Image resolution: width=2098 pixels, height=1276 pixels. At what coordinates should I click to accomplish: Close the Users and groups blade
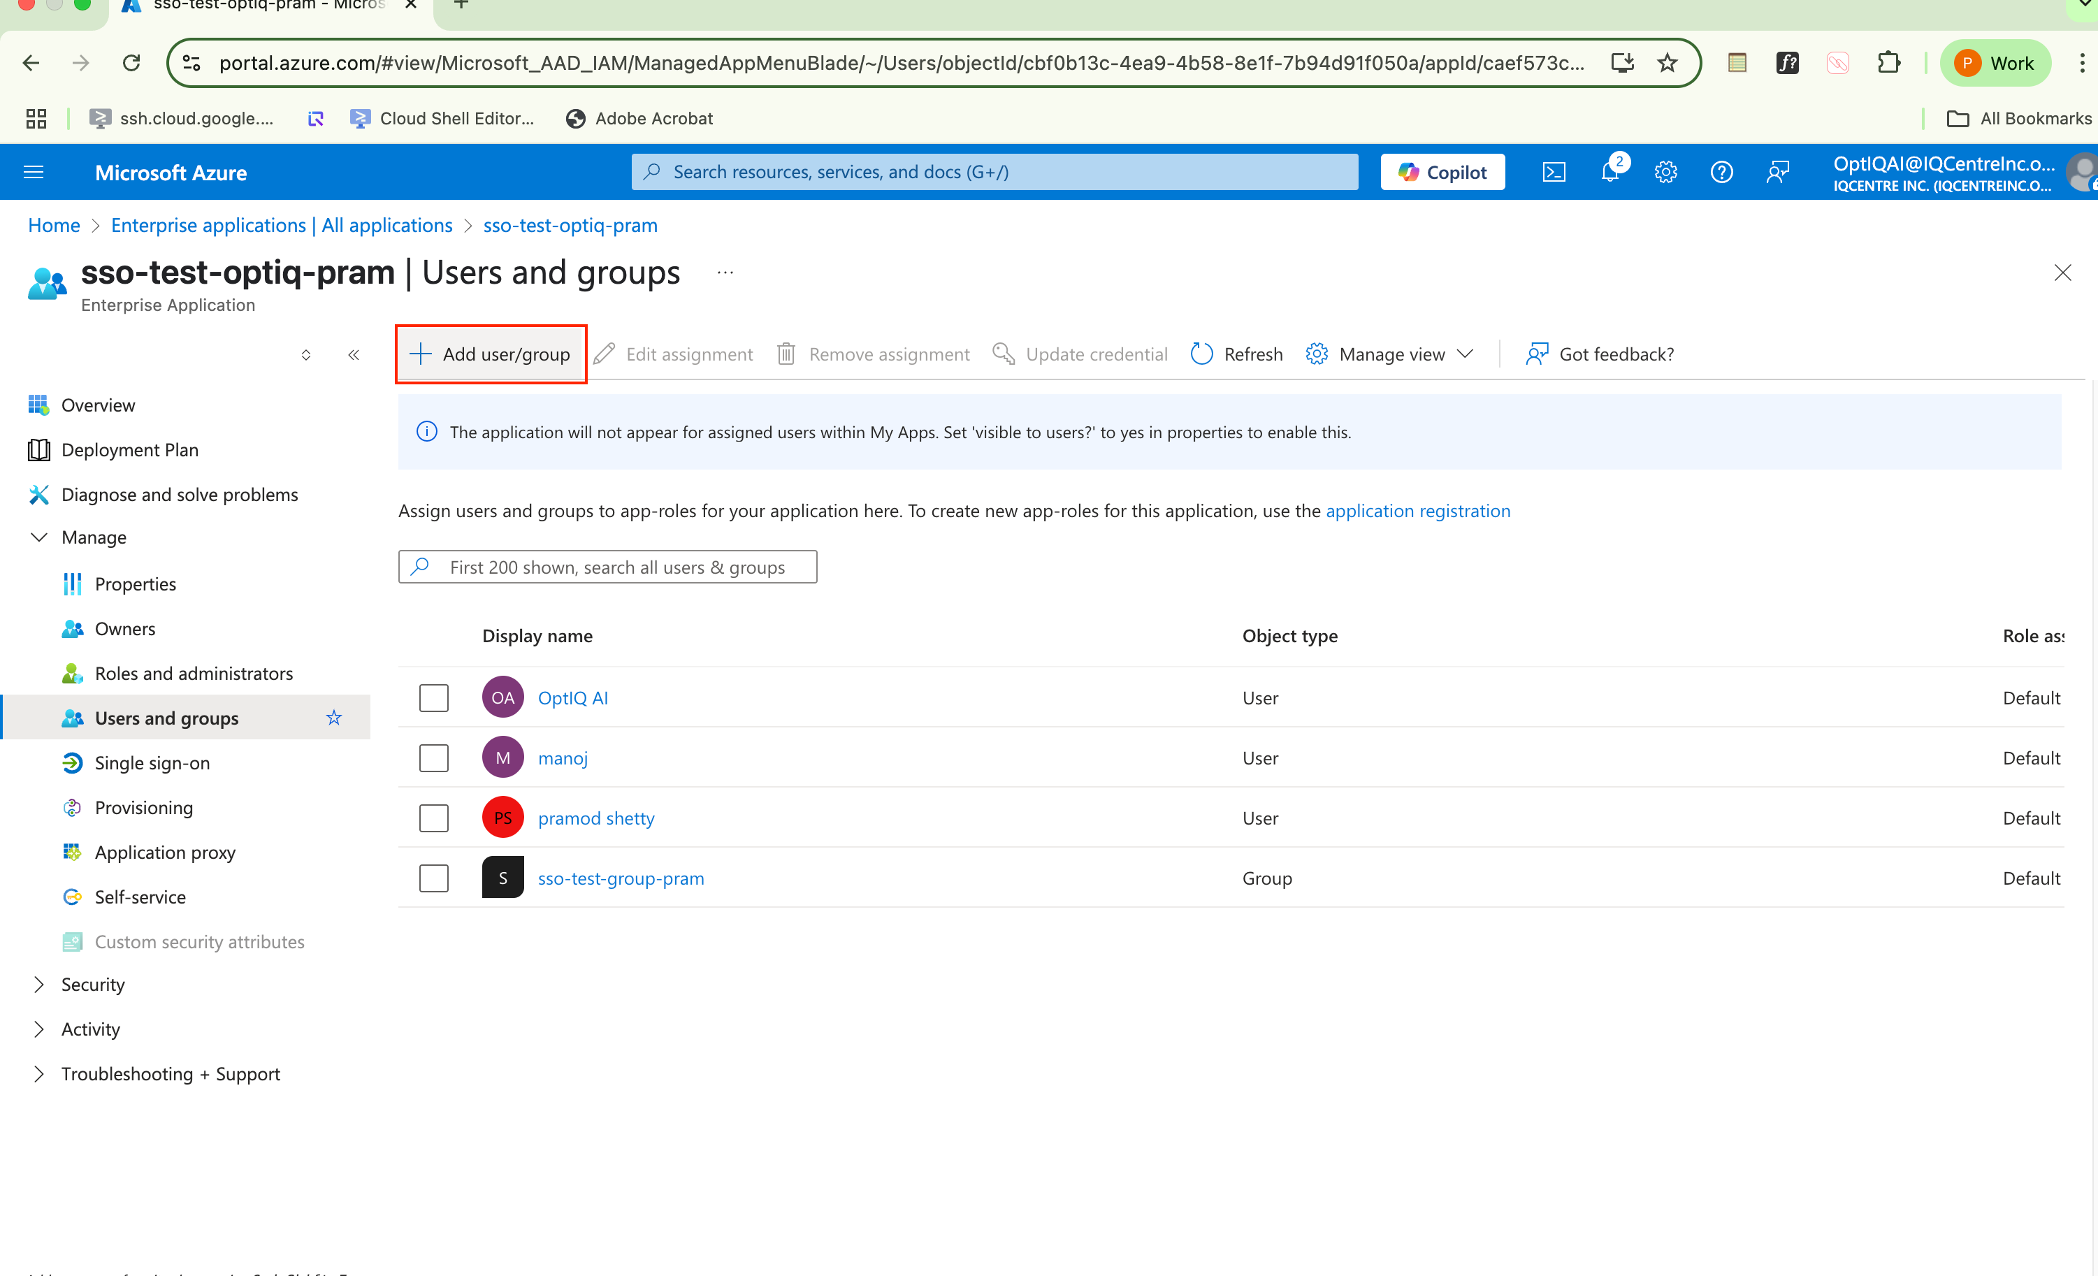click(x=2062, y=273)
